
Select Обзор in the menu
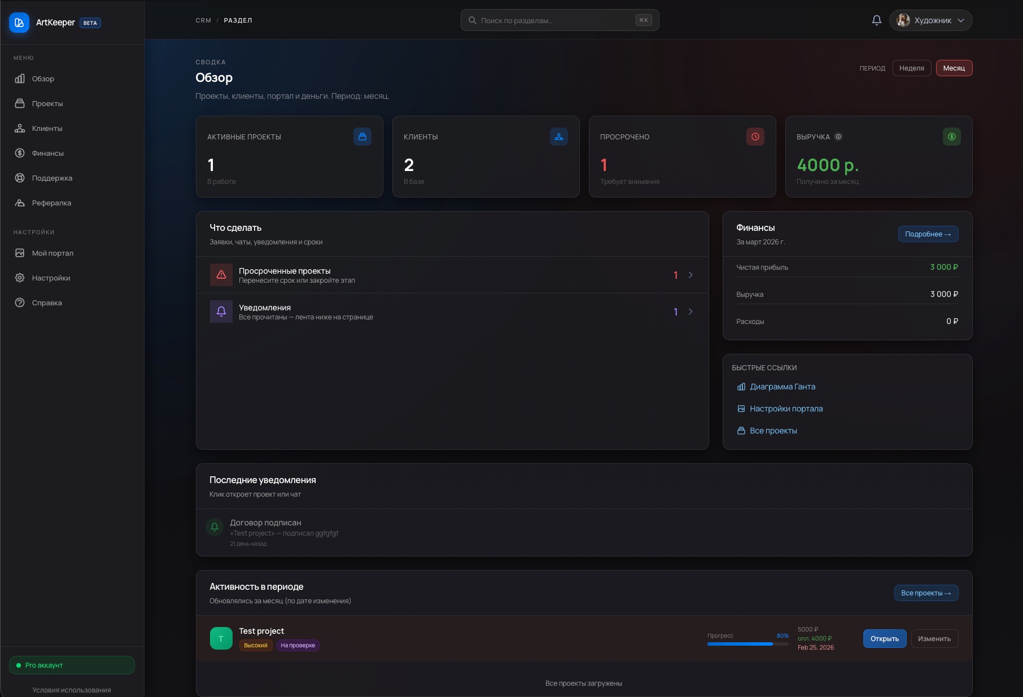pyautogui.click(x=43, y=78)
